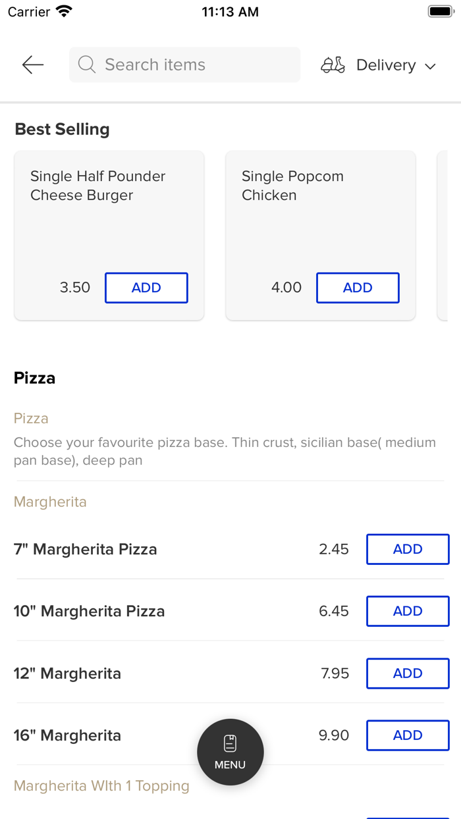This screenshot has width=461, height=819.
Task: Add 16" Margherita to order
Action: coord(408,735)
